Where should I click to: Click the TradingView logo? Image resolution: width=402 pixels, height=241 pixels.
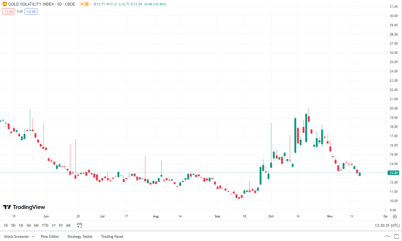point(24,207)
